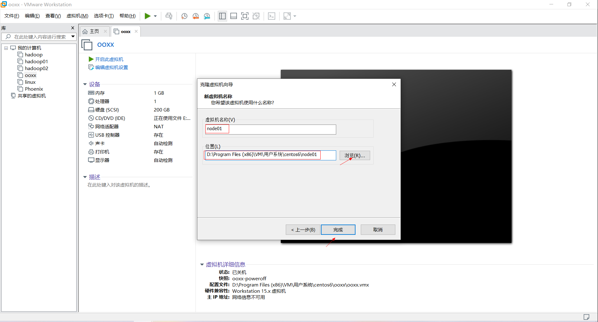Toggle the thumbnail bar view icon

pyautogui.click(x=233, y=16)
